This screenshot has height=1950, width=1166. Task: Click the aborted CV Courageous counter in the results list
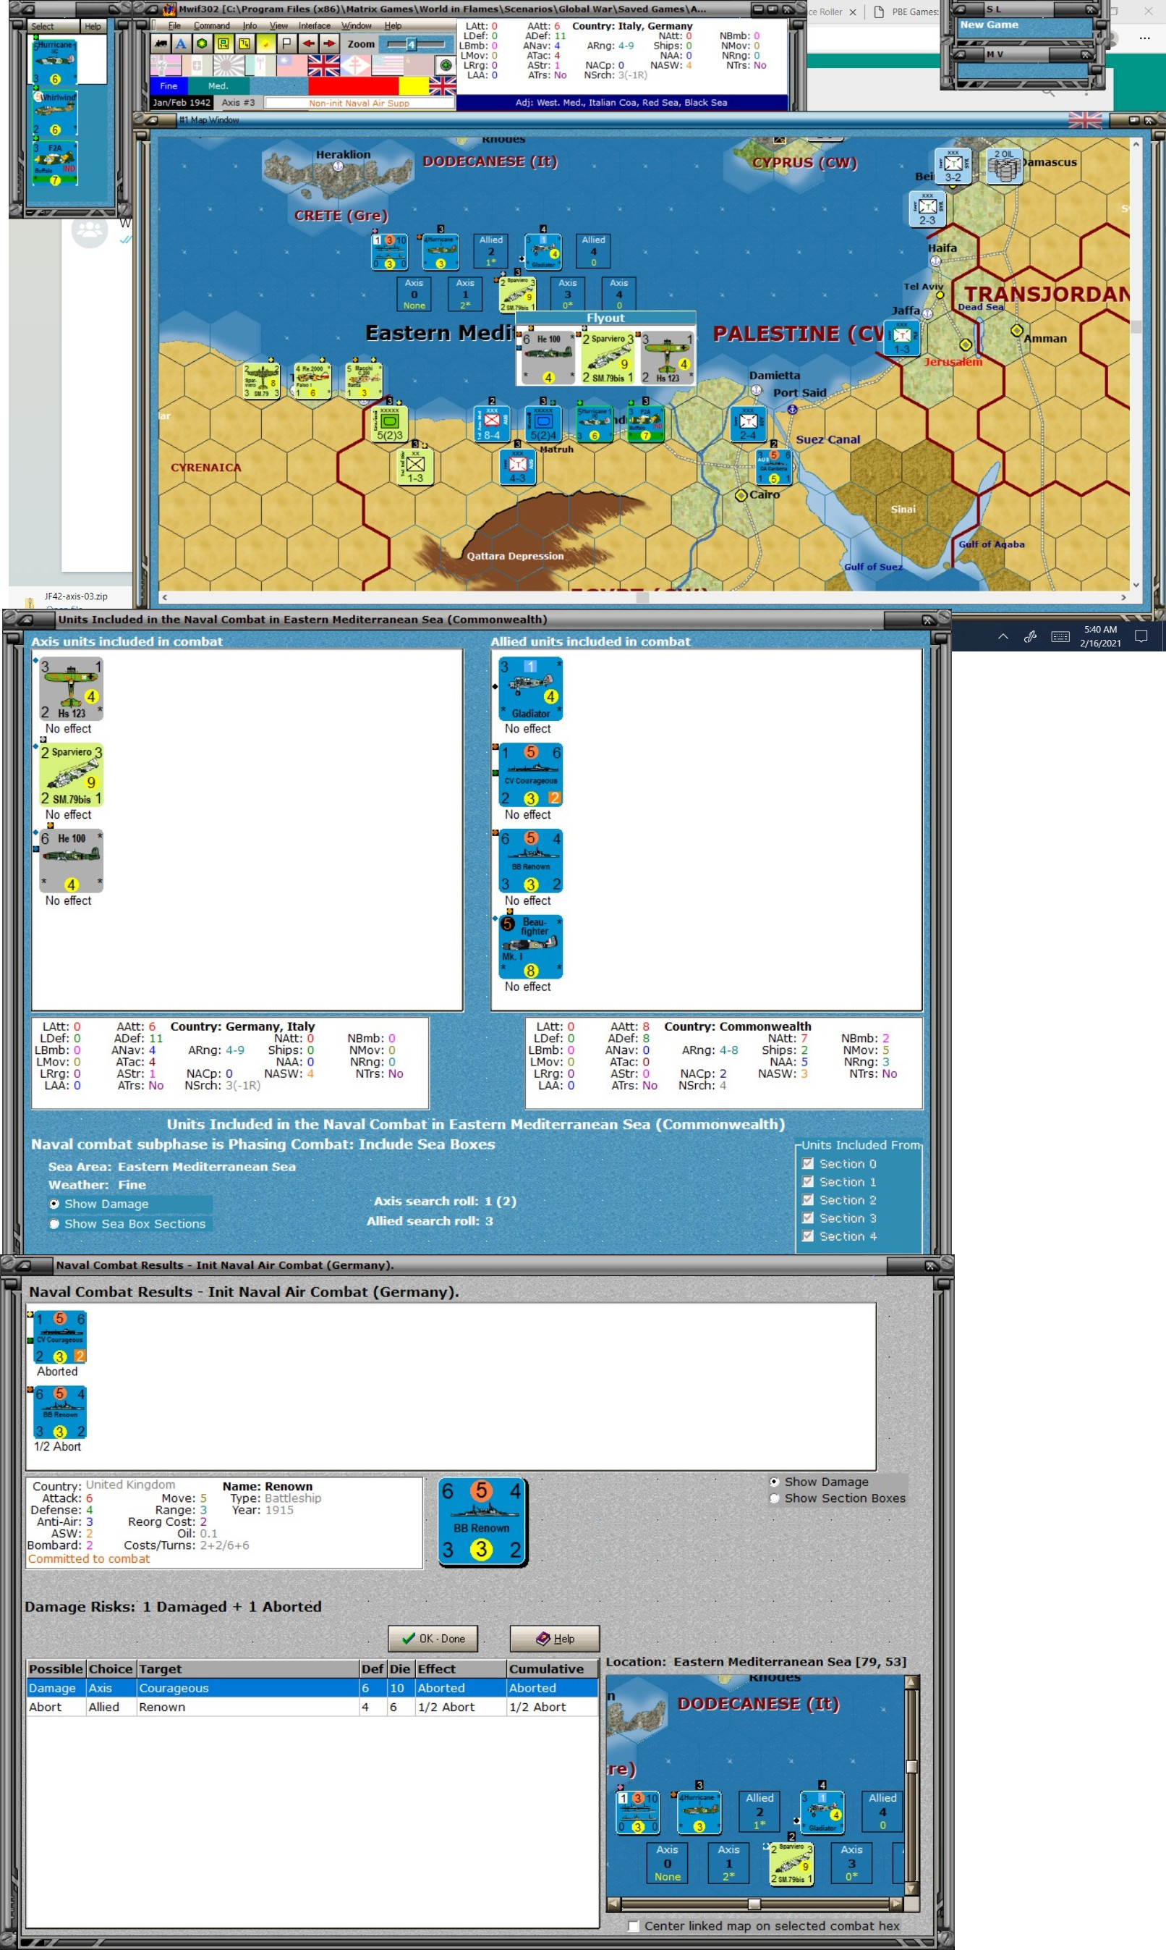click(x=60, y=1338)
